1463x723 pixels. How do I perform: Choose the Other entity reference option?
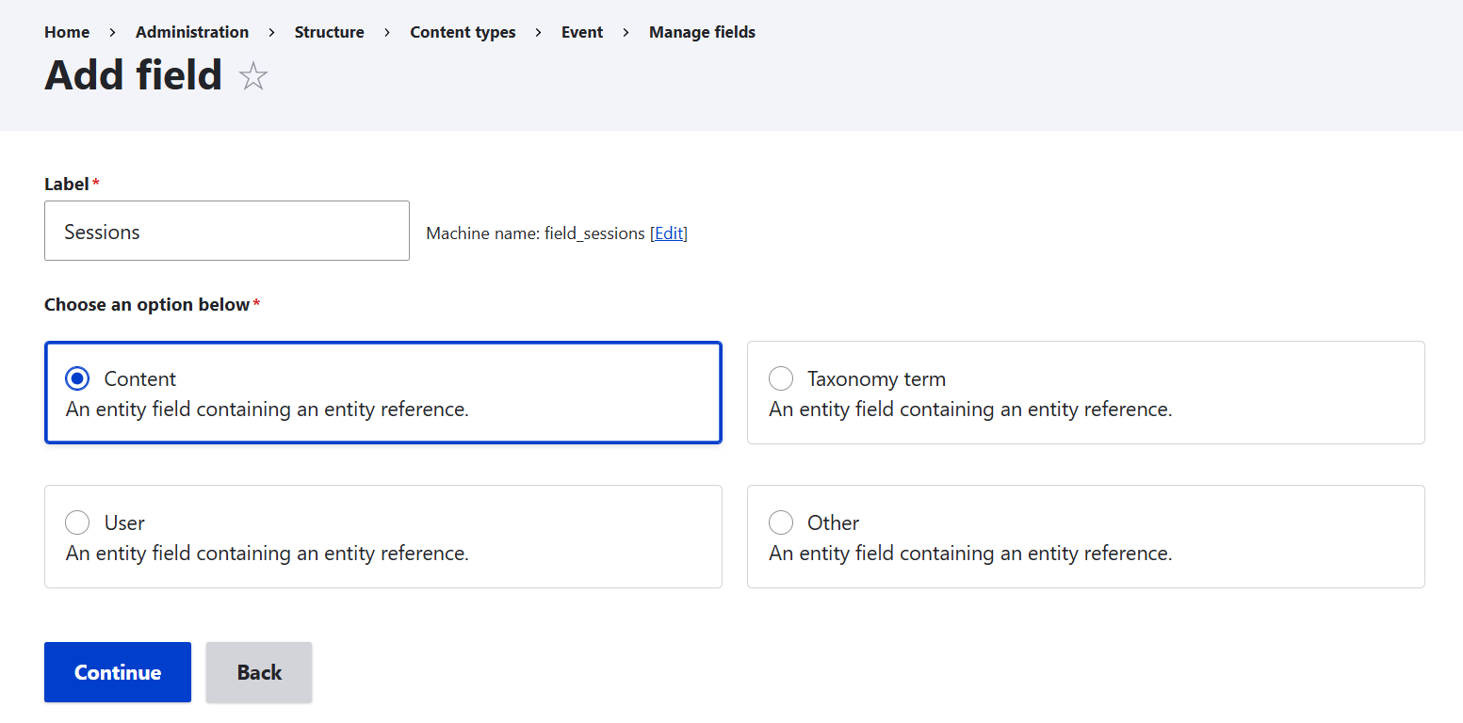coord(781,522)
